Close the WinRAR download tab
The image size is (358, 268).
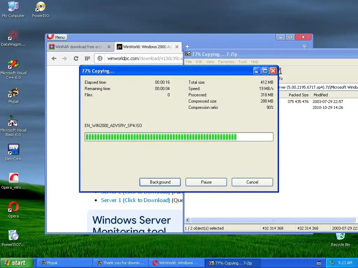pyautogui.click(x=109, y=47)
